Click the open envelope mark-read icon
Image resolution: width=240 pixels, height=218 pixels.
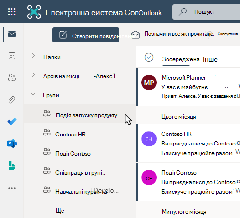tap(136, 34)
